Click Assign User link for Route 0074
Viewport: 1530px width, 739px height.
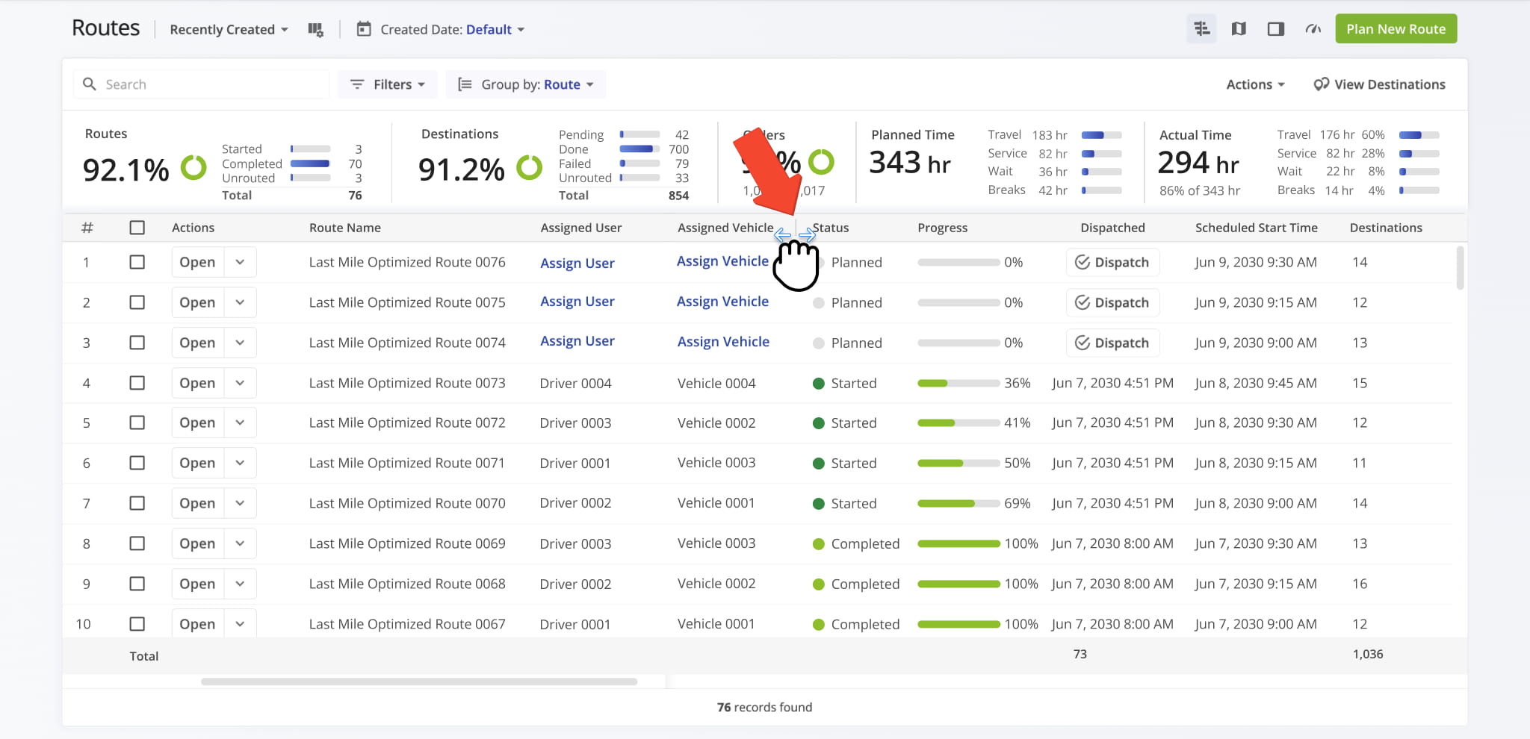pyautogui.click(x=577, y=341)
